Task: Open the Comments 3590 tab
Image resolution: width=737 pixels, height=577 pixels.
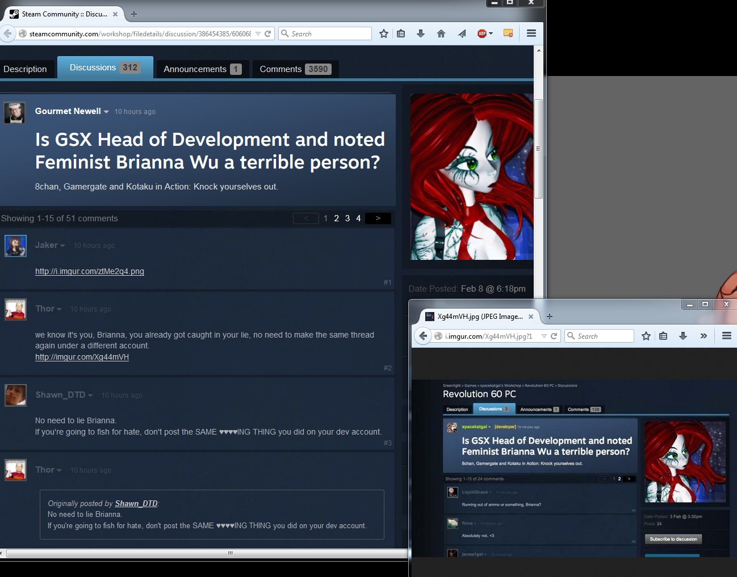Action: (x=295, y=69)
